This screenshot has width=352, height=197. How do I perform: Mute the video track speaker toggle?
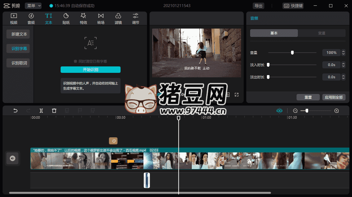pyautogui.click(x=13, y=158)
